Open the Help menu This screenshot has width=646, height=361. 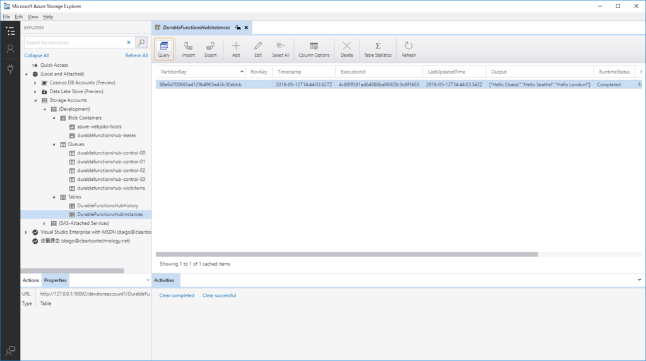pos(48,17)
